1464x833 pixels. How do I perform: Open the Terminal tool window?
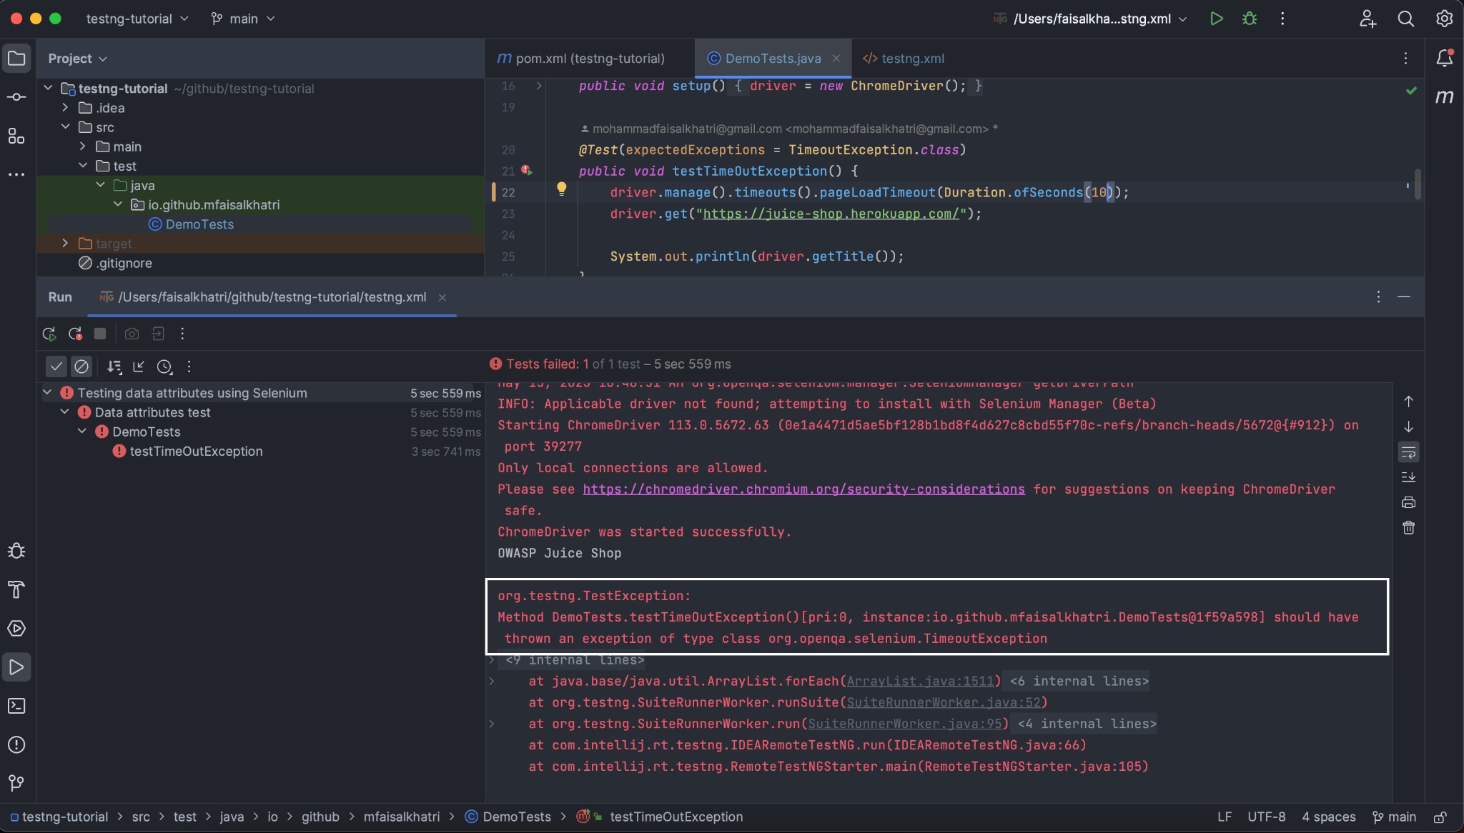pyautogui.click(x=16, y=706)
